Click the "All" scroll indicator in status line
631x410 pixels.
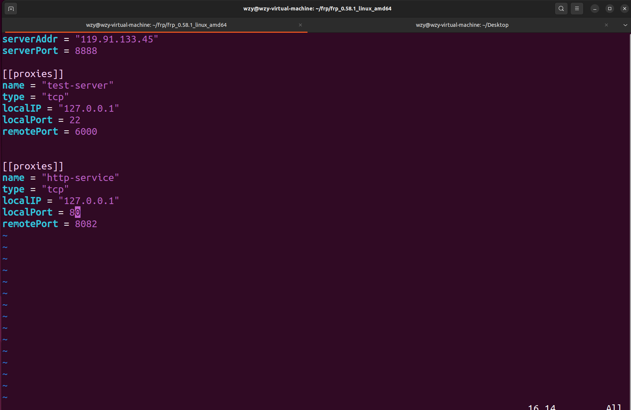click(x=613, y=407)
